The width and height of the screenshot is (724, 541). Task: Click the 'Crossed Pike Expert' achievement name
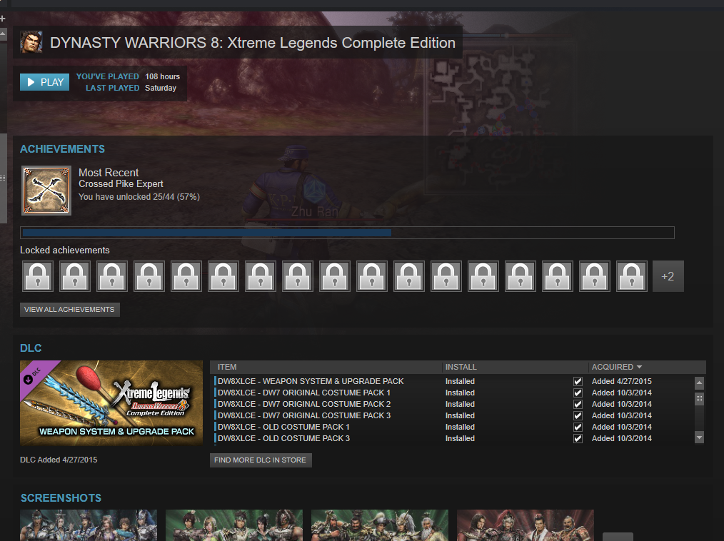(x=121, y=184)
